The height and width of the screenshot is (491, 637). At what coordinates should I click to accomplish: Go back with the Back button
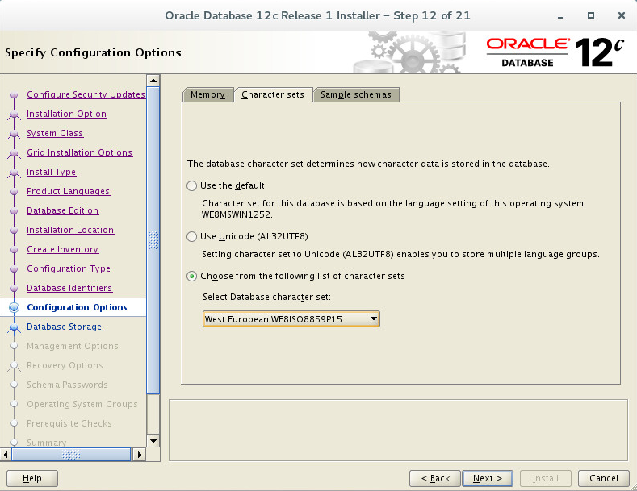tap(435, 478)
